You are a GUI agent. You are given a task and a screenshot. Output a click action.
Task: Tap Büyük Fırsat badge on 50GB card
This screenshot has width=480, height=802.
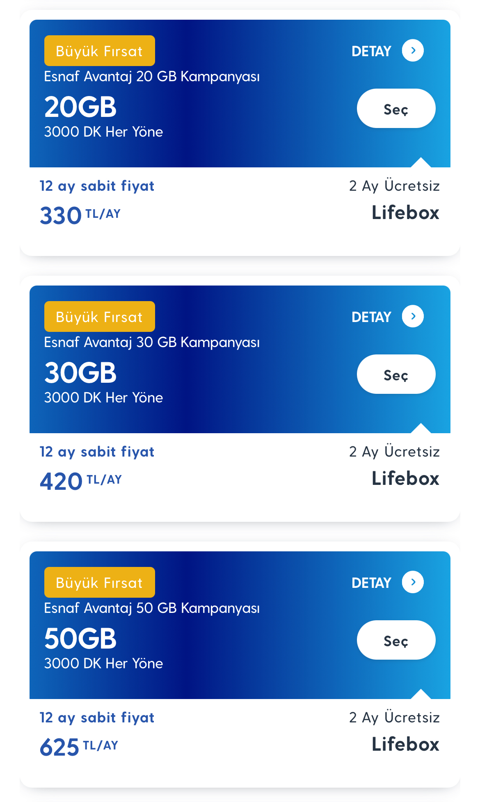(100, 583)
